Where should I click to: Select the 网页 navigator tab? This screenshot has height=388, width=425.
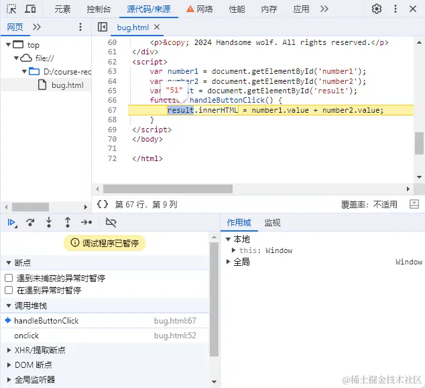[15, 27]
